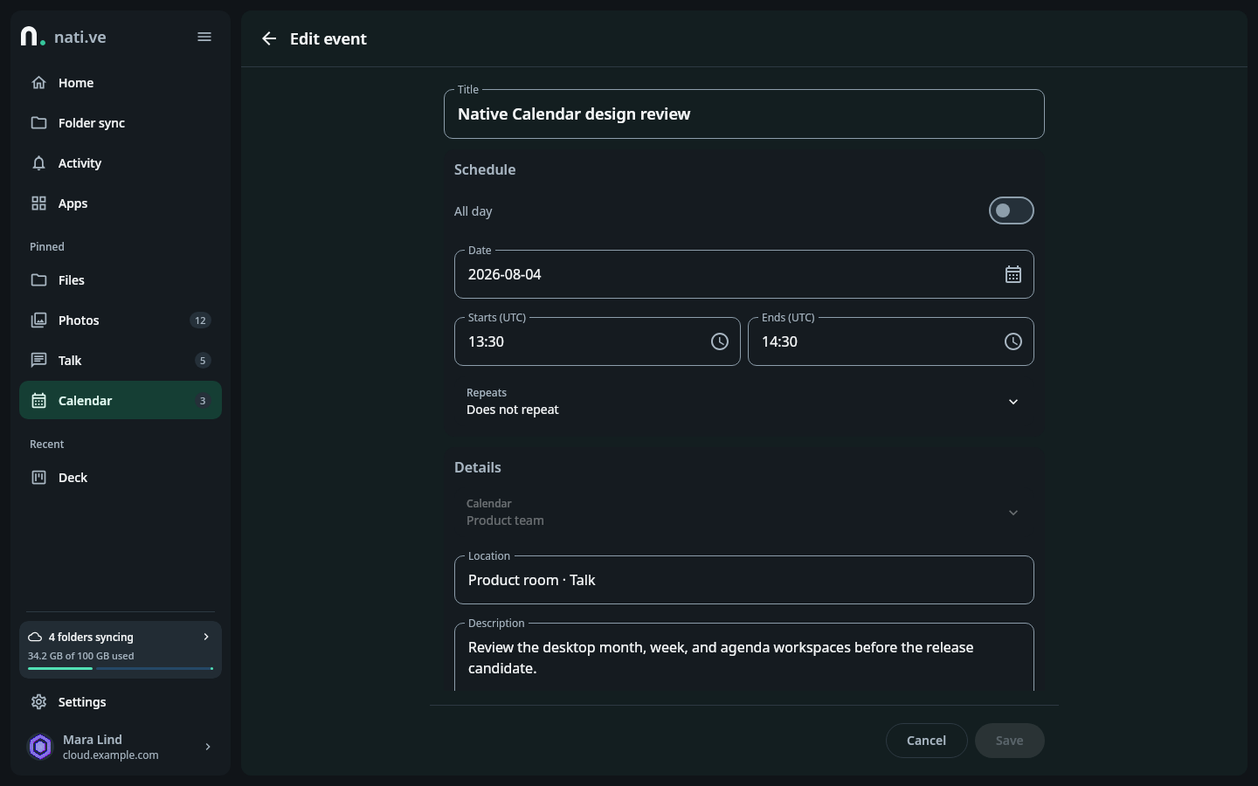
Task: Collapse sidebar with hamburger menu icon
Action: [x=204, y=37]
